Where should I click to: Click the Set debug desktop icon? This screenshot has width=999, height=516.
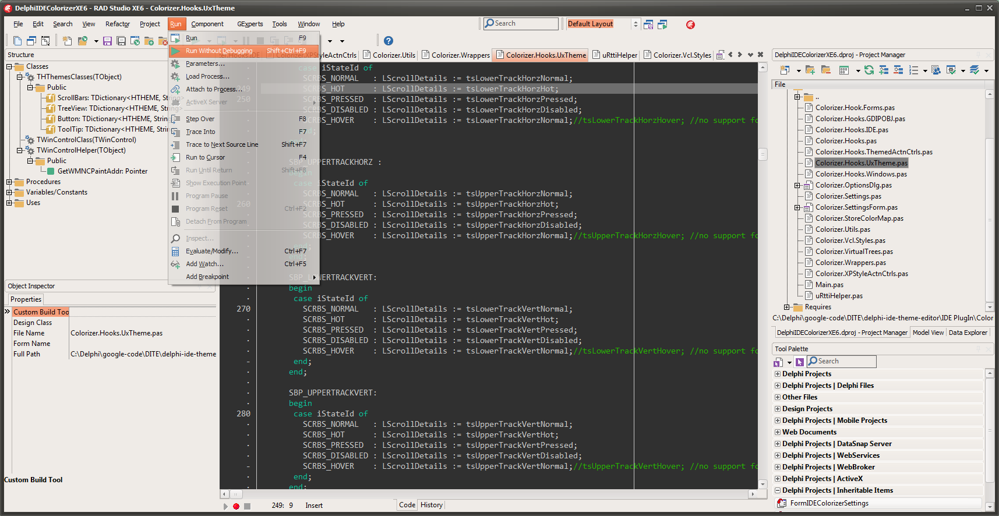pyautogui.click(x=662, y=24)
